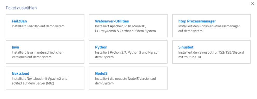257x99 pixels.
Task: Click the 'Paket auswählen' heading
Action: coord(21,8)
